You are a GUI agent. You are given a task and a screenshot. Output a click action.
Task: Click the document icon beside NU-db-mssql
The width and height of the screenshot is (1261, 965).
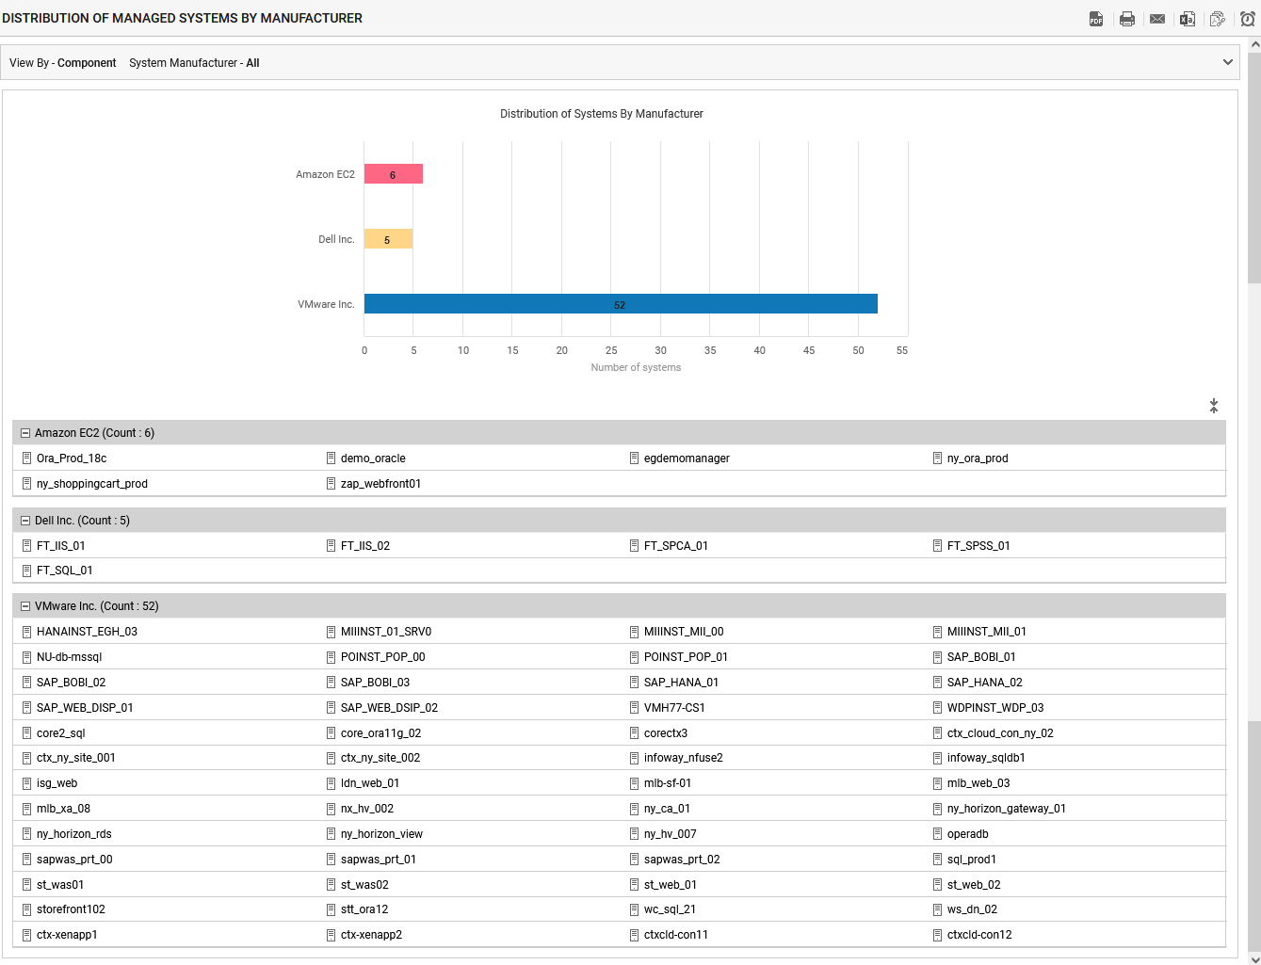click(x=27, y=657)
